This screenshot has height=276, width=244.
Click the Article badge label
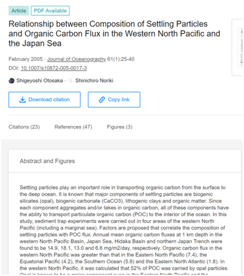(x=18, y=11)
